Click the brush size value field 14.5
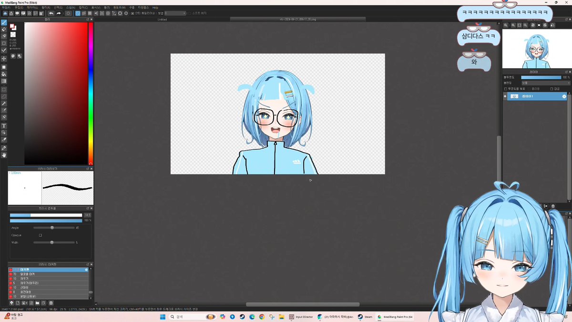 click(x=87, y=215)
